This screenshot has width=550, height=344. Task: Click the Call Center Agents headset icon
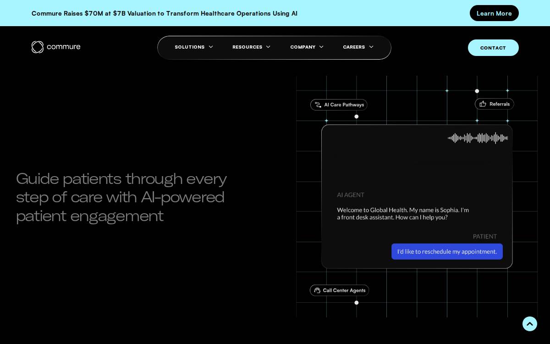pyautogui.click(x=317, y=290)
